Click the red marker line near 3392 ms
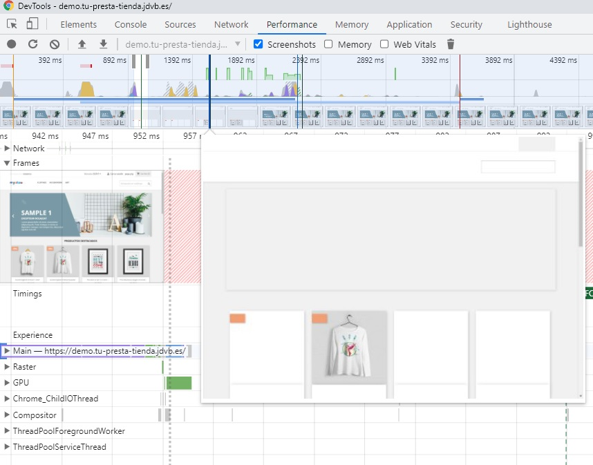Viewport: 593px width, 465px height. click(460, 91)
